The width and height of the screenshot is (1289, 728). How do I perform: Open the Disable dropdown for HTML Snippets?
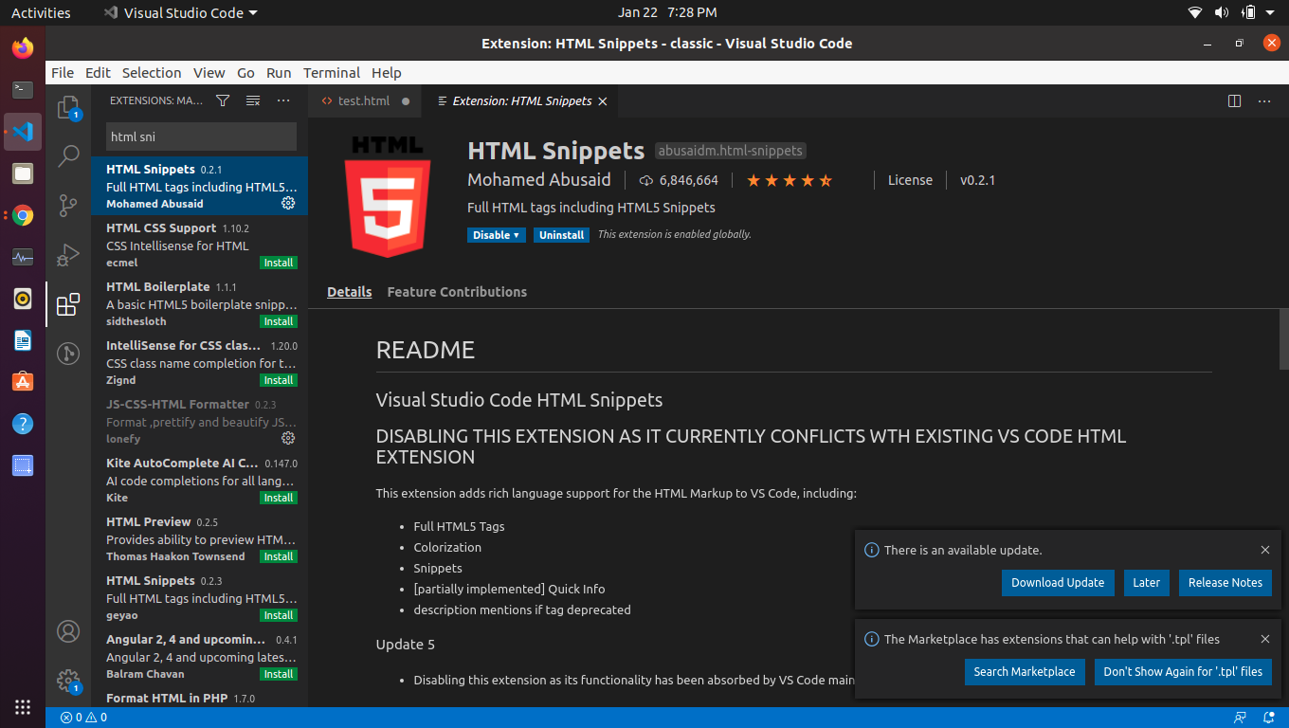point(497,234)
